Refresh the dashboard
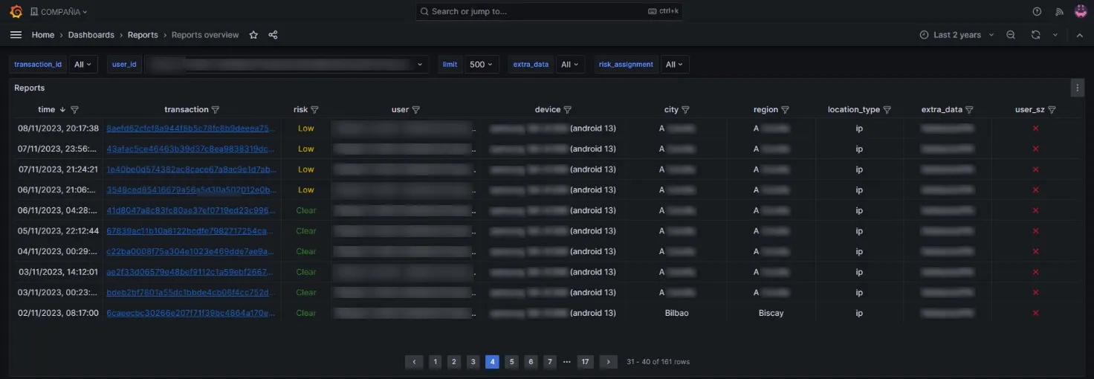This screenshot has width=1094, height=379. (1035, 35)
